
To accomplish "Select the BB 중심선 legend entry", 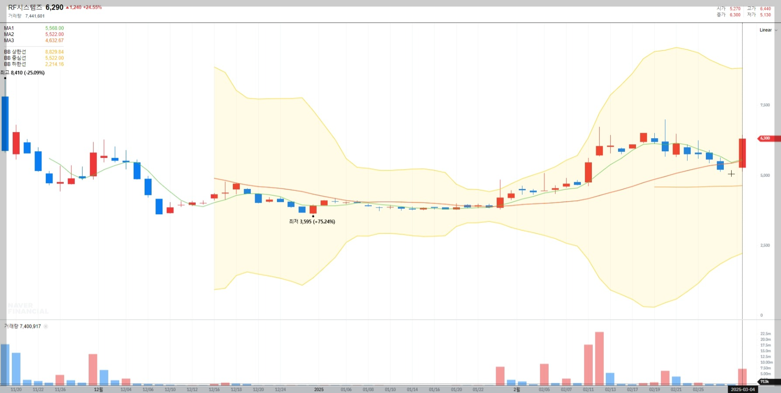I will 15,58.
